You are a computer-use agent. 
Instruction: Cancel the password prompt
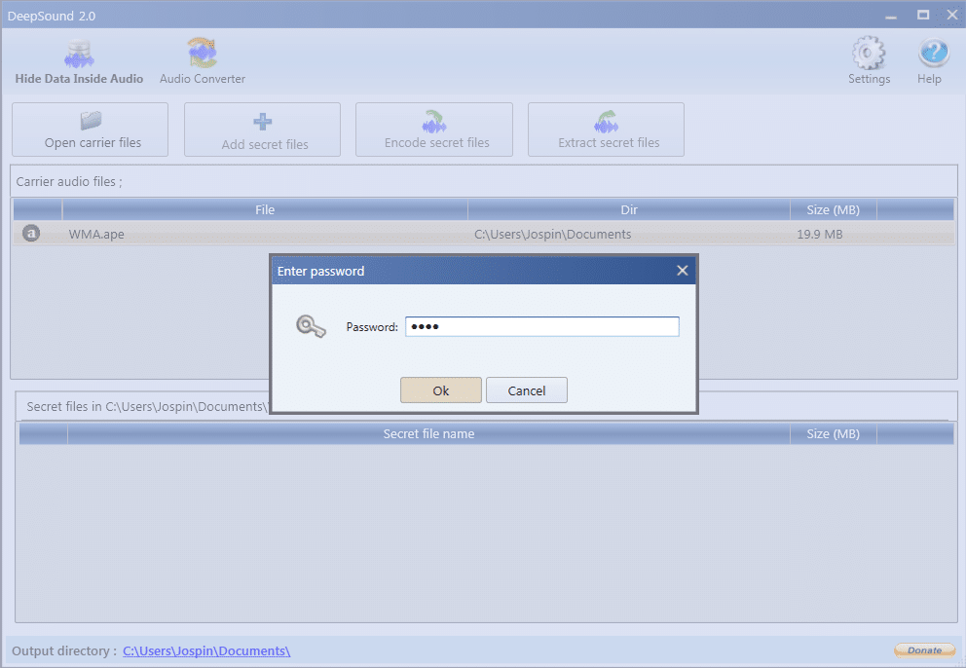click(x=526, y=390)
